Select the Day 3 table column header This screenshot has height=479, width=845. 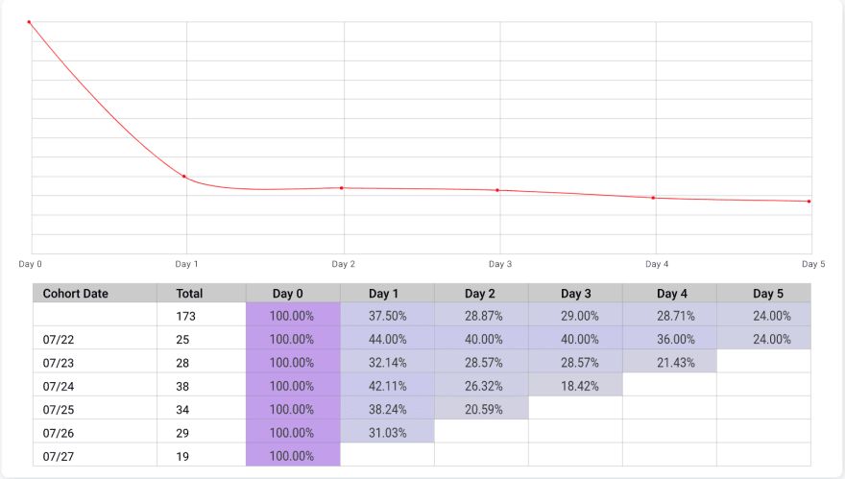pos(576,294)
